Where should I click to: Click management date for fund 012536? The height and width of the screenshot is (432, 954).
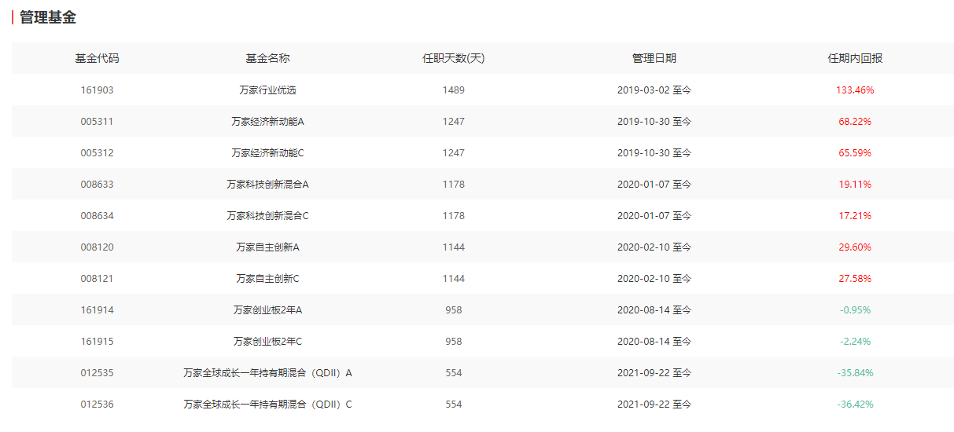654,405
